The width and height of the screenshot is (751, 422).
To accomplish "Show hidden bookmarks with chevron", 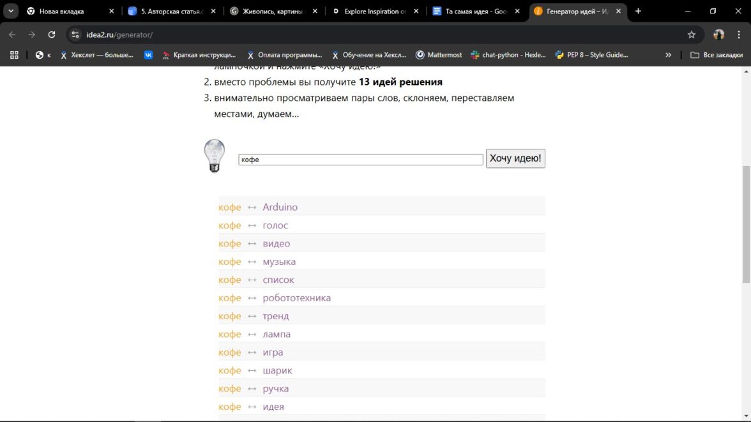I will click(x=669, y=55).
